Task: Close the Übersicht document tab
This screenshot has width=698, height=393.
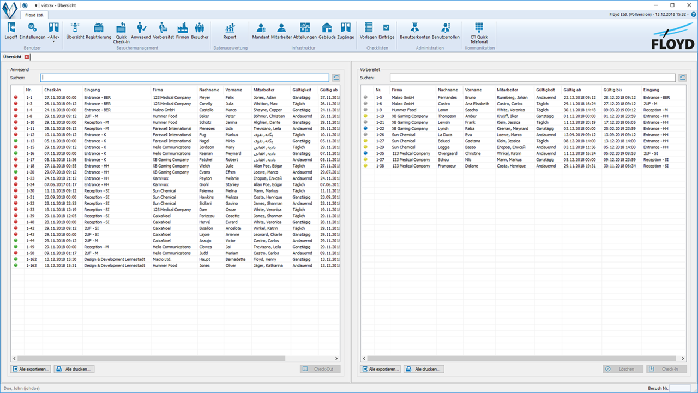Action: [x=27, y=57]
